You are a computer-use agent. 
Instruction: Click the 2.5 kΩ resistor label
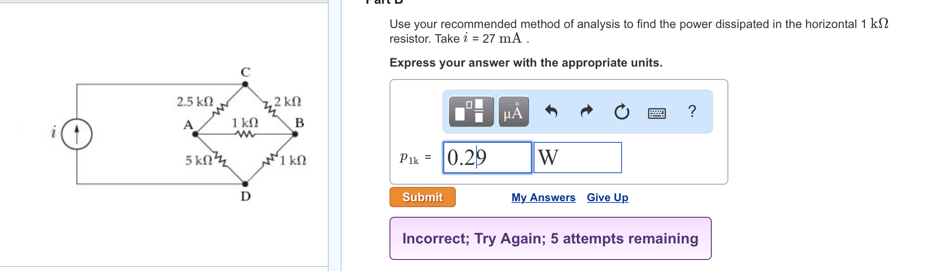tap(195, 102)
